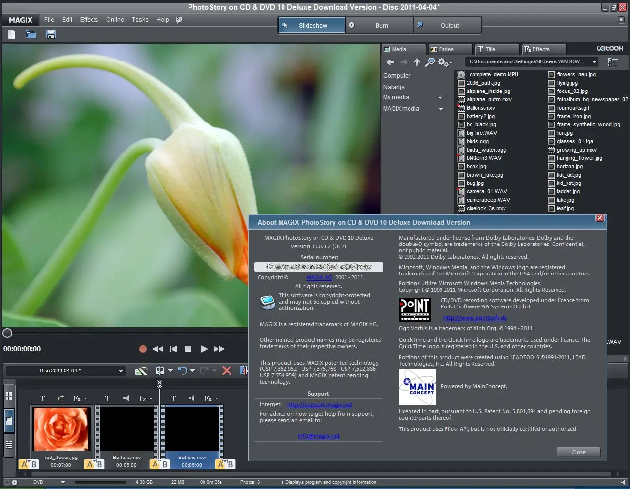This screenshot has width=630, height=489.
Task: Open transition A/B after the last clip
Action: tap(225, 464)
